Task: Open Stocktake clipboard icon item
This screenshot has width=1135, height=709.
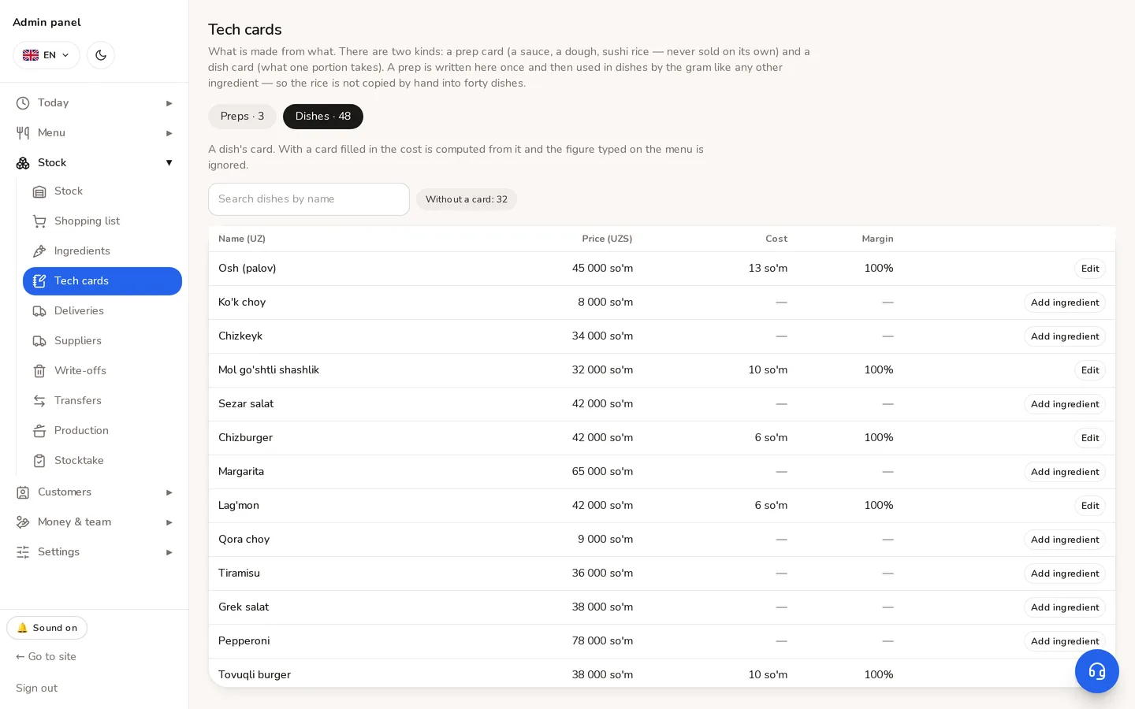Action: 39,461
